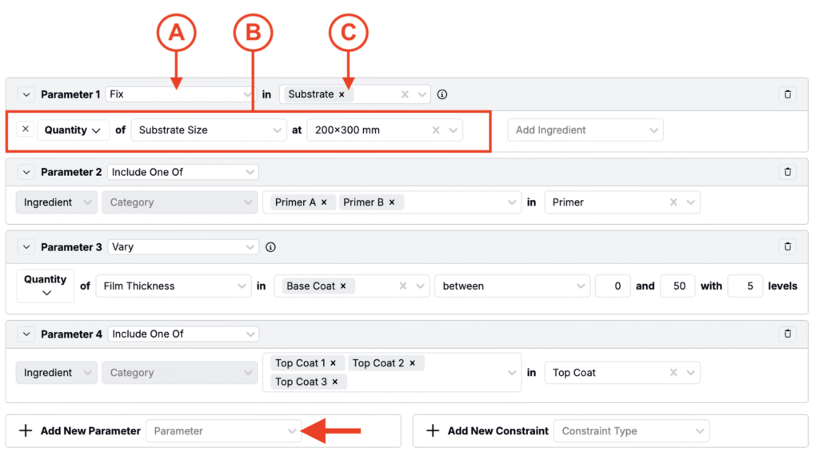Delete Parameter 4 via trash icon

pyautogui.click(x=787, y=334)
